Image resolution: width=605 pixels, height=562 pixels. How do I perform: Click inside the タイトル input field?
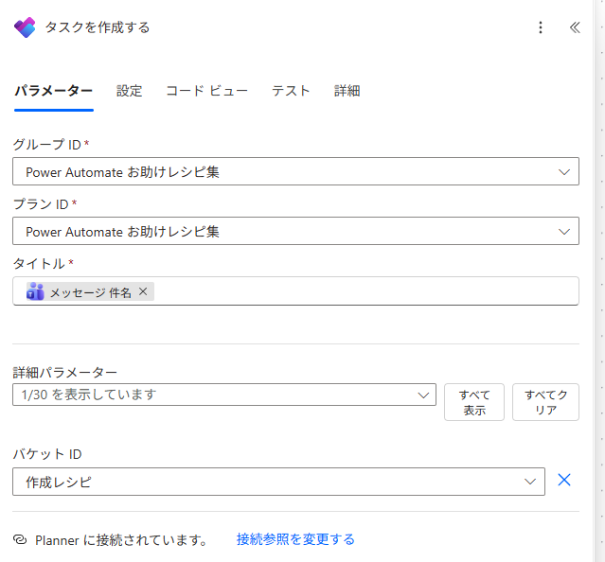pos(295,291)
